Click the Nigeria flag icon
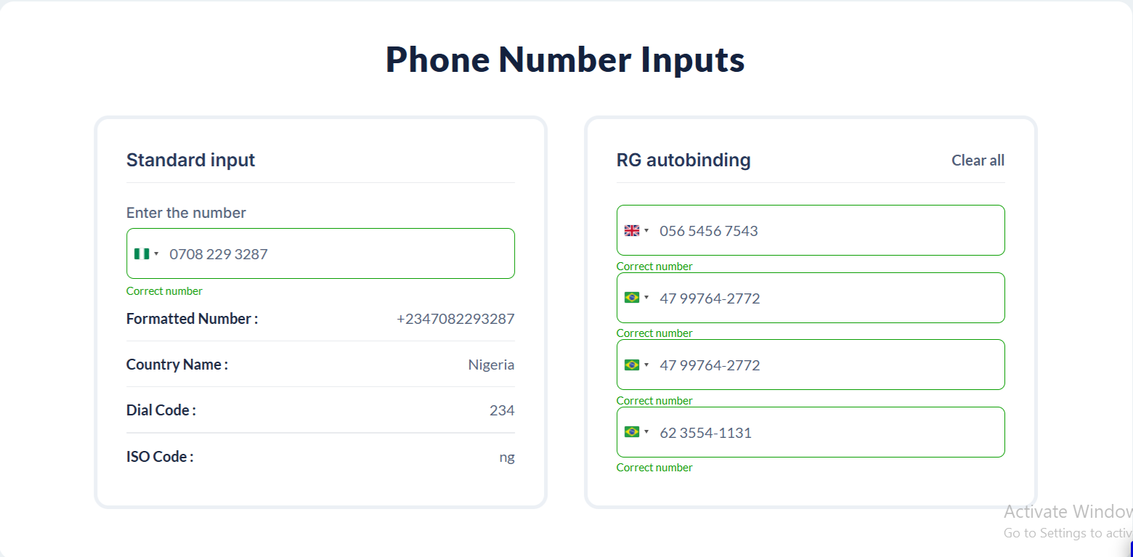 [141, 254]
